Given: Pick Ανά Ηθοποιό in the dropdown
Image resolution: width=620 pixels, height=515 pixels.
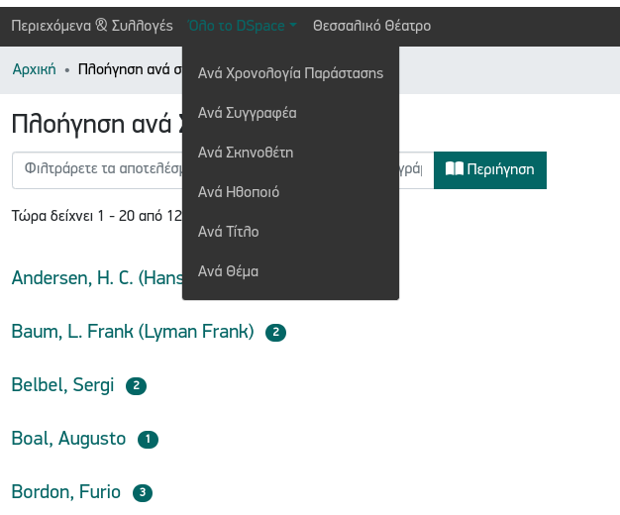Looking at the screenshot, I should coord(239,192).
